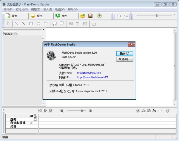Open the 视图(V) menu

pyautogui.click(x=60, y=9)
